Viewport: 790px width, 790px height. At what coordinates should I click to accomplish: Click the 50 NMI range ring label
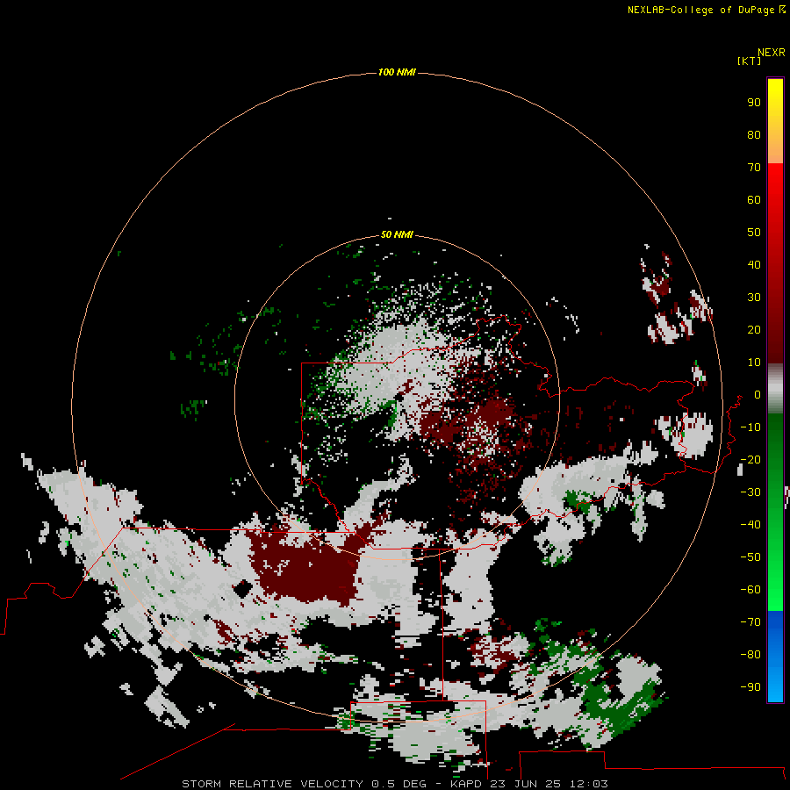click(397, 234)
